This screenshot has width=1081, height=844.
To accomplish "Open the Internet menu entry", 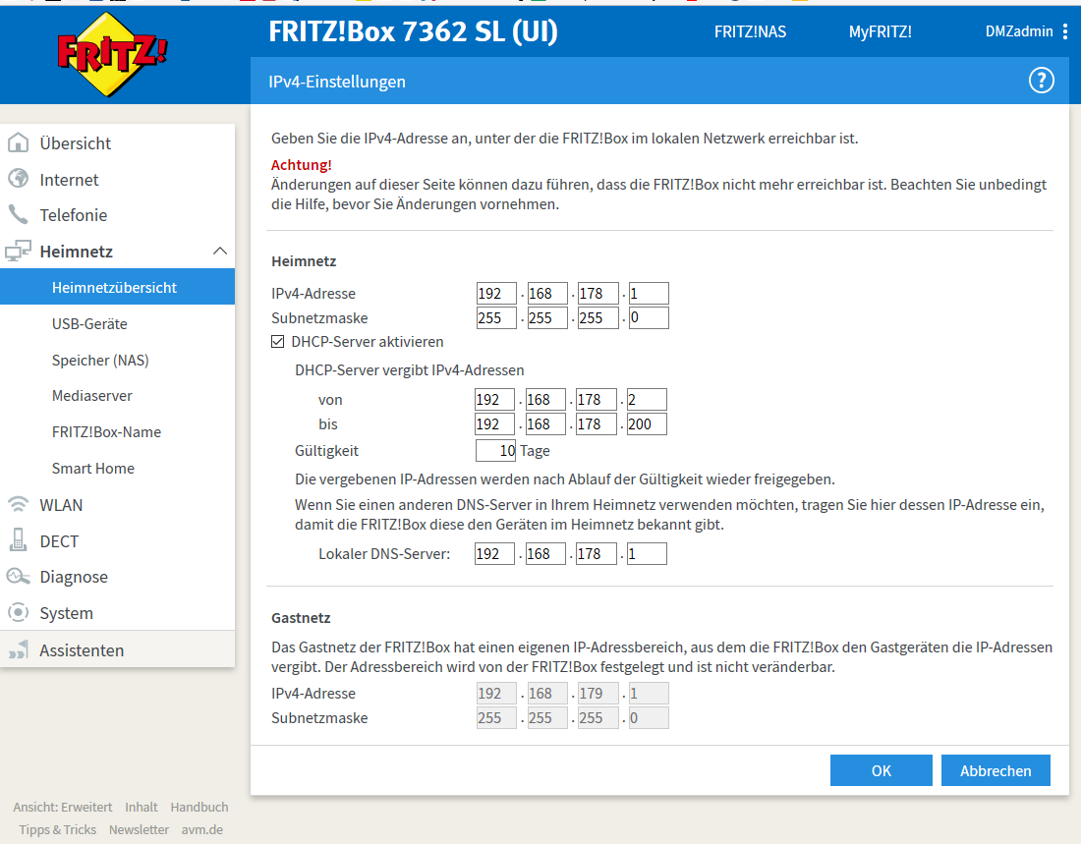I will (69, 179).
